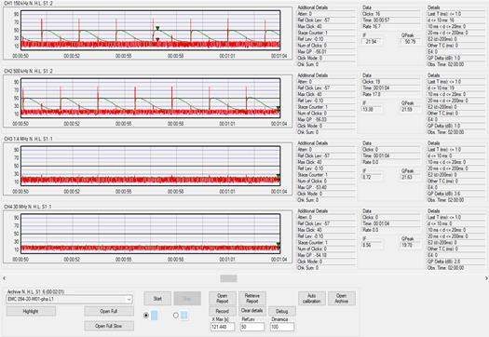Screen dimensions: 489x337
Task: Click the Open Archive button
Action: [x=342, y=298]
